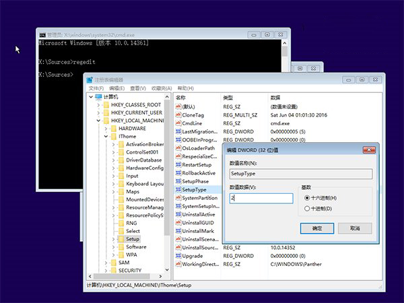Click the UninstallGUID value icon

tap(178, 222)
